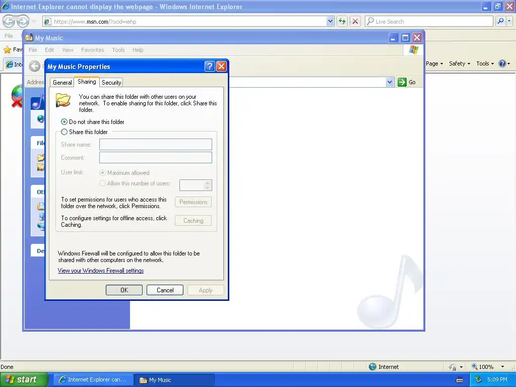Switch to My Music taskbar button
The height and width of the screenshot is (387, 516).
174,380
